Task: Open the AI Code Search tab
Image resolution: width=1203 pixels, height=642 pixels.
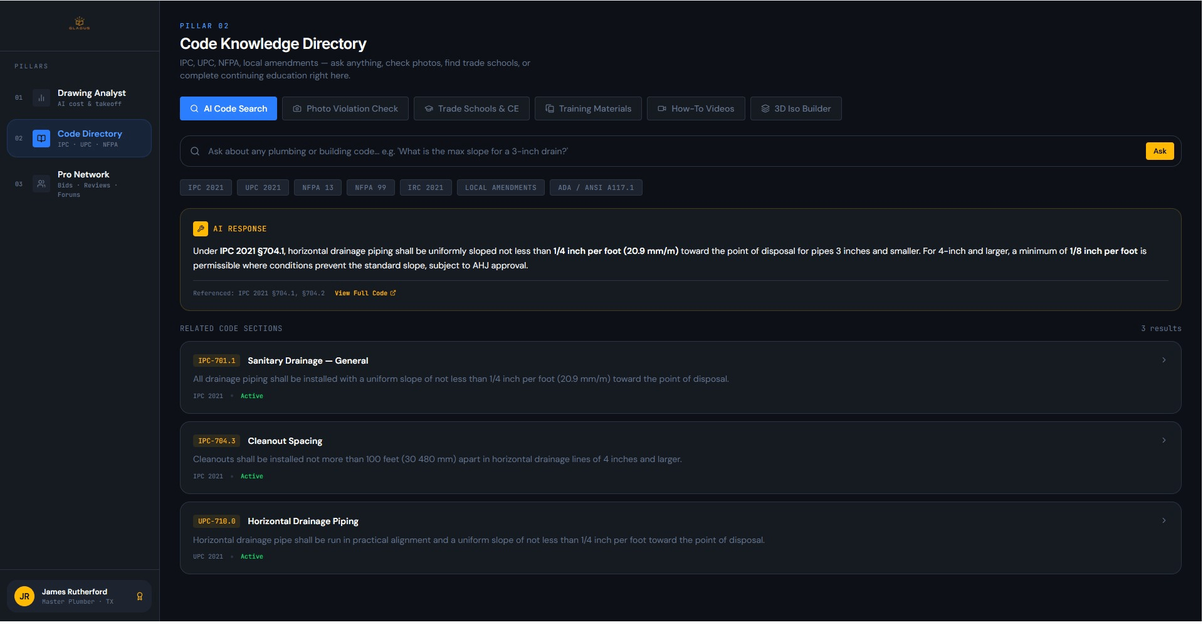Action: 228,108
